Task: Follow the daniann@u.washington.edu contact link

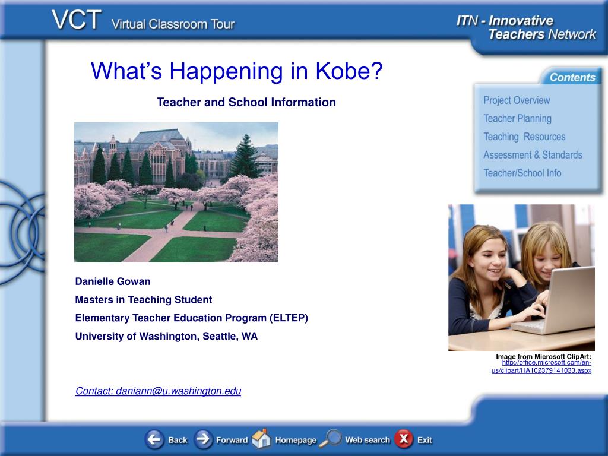Action: (158, 391)
